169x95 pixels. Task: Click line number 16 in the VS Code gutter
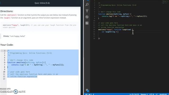point(94,34)
